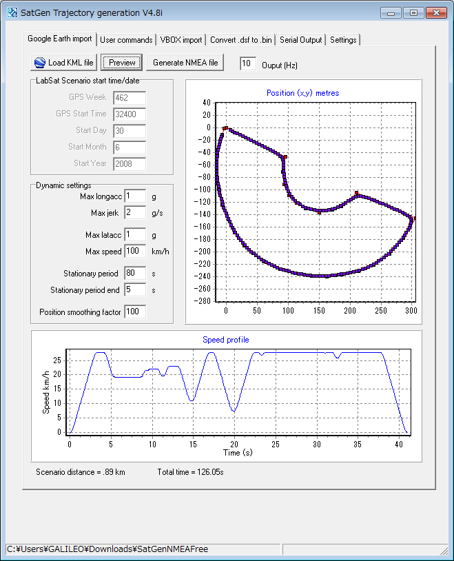Click the Total time = 126.05s text
Screen dimensions: 454x561
click(190, 472)
